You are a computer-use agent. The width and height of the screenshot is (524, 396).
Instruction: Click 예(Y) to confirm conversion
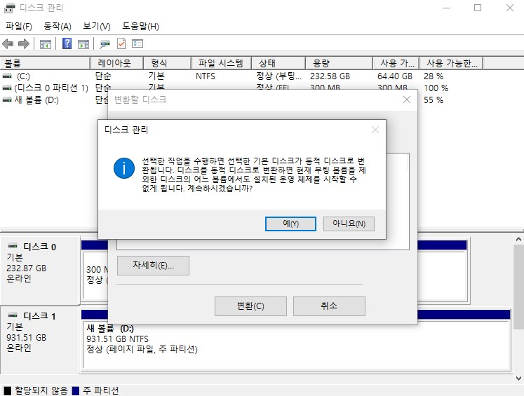290,224
